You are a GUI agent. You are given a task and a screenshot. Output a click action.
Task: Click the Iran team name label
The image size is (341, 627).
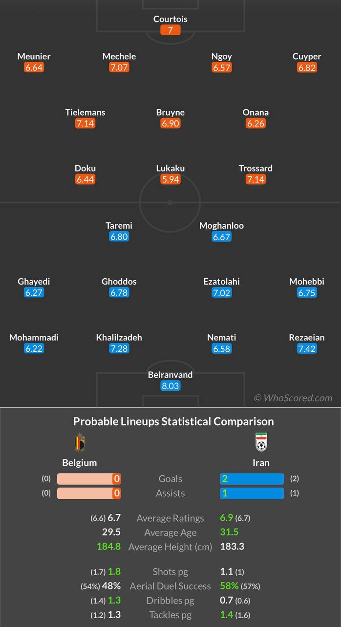coord(261,463)
